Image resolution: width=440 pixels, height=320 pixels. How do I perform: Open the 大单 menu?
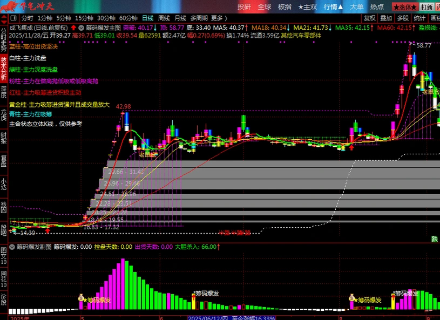coord(357,6)
